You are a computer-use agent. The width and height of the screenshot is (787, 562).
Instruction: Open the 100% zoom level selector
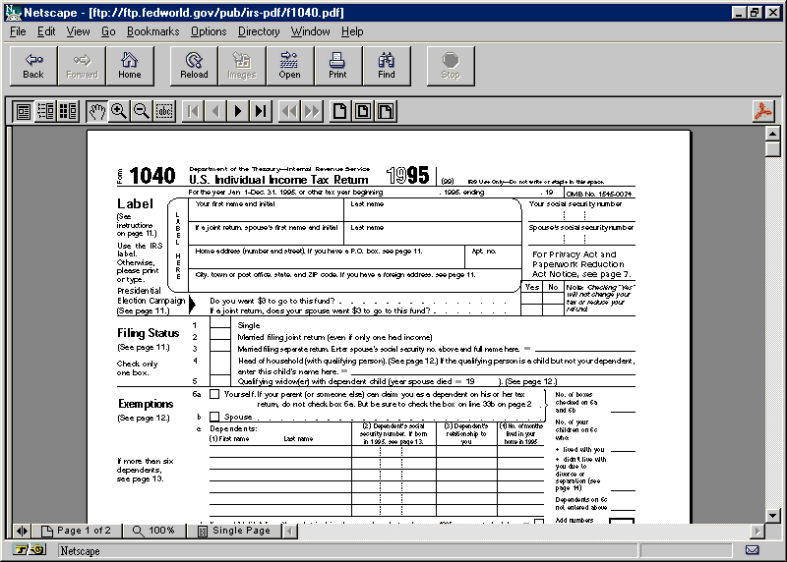point(153,531)
